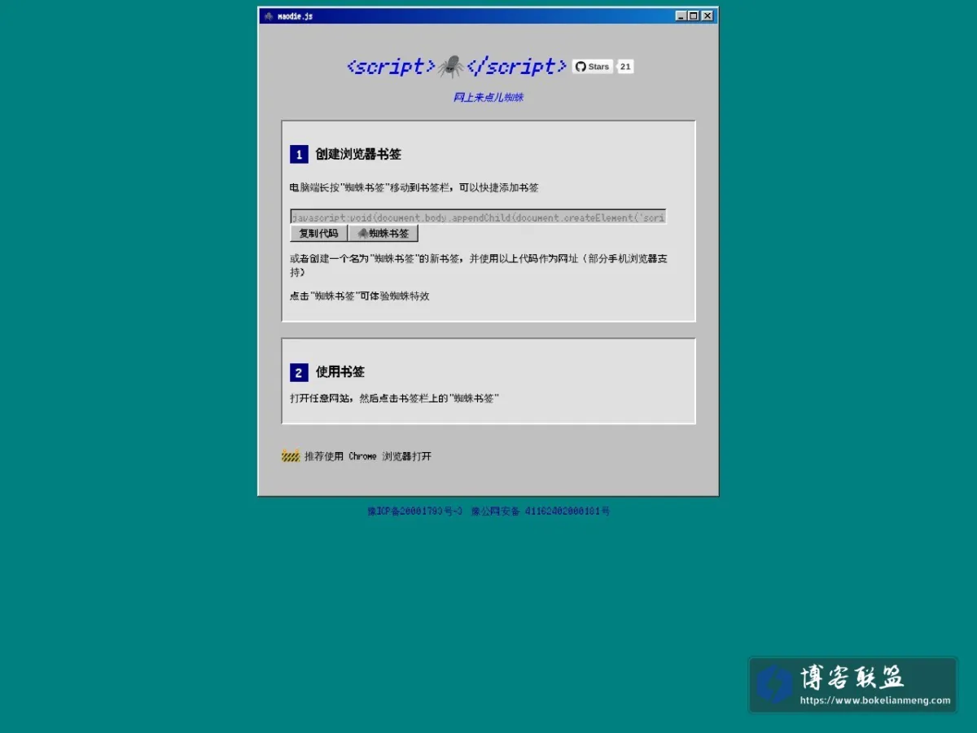Screen dimensions: 977x733
Task: Click the line 点击"蜘蛛书签"可体验蜘蛛特效
Action: coord(360,296)
